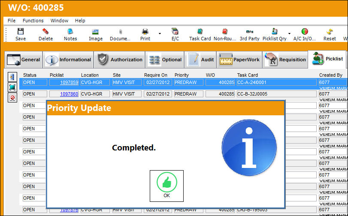Click the Delete eraser icon
The height and width of the screenshot is (216, 348).
click(x=45, y=31)
